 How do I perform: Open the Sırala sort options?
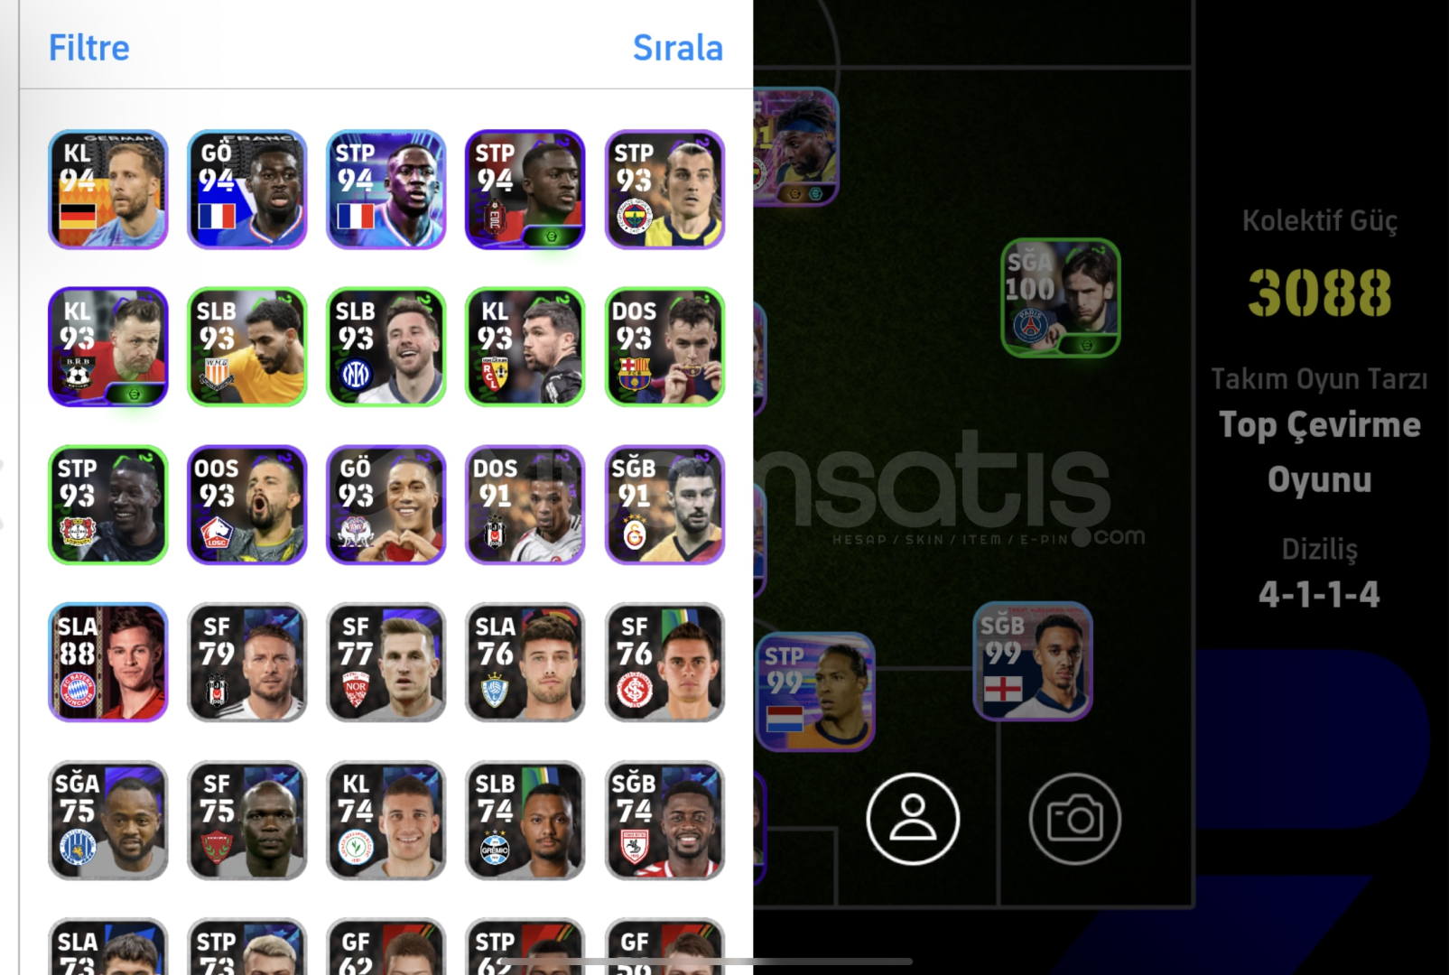tap(677, 48)
